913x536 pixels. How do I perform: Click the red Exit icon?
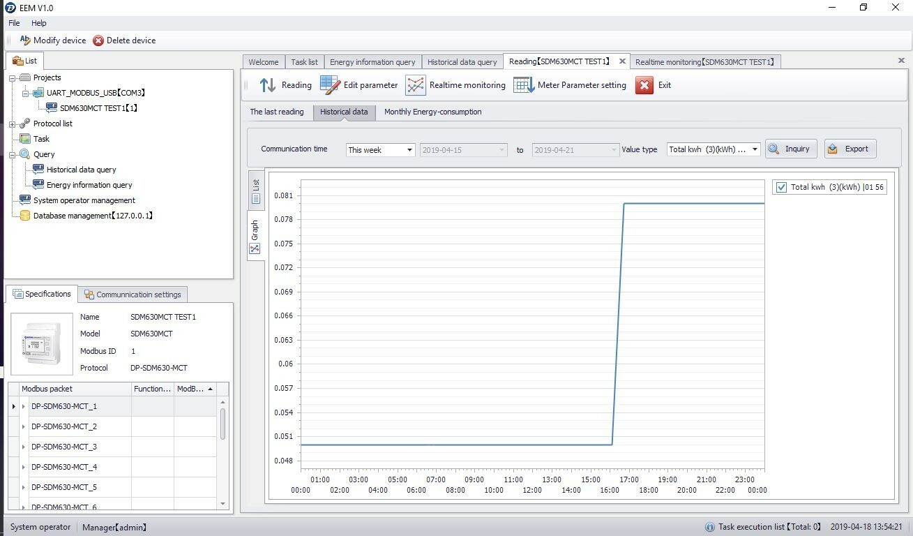coord(644,85)
